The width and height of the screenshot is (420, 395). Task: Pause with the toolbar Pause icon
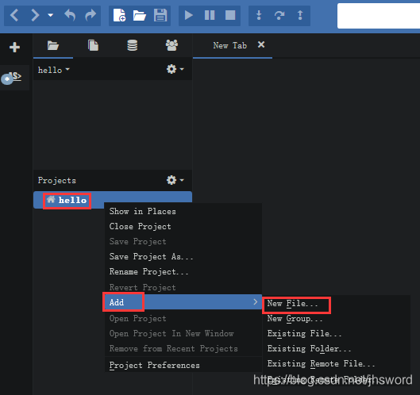210,15
